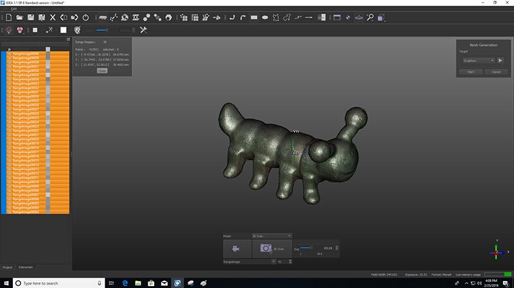Open the Mode 3D Scan dropdown

[x=272, y=236]
